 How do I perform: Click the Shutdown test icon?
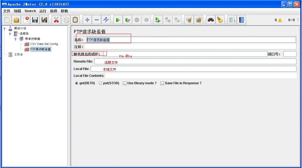[146, 20]
